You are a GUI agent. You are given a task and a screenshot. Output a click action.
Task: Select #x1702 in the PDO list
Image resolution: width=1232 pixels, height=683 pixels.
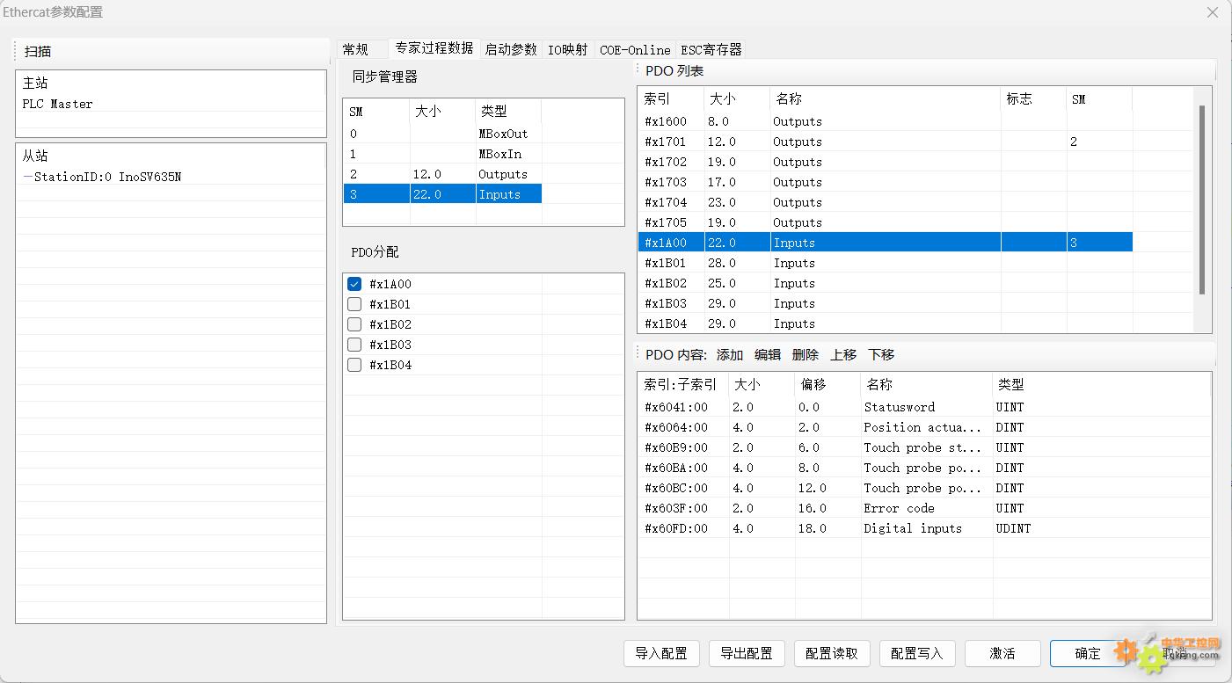(x=886, y=162)
